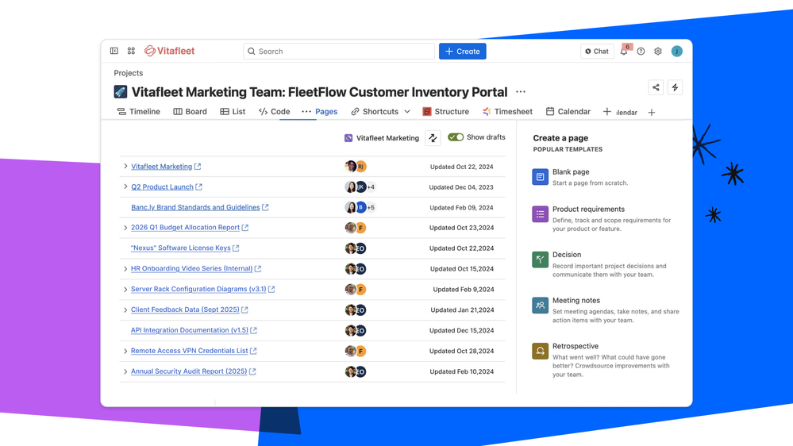Switch to the Calendar tab
Image resolution: width=793 pixels, height=446 pixels.
[x=568, y=112]
